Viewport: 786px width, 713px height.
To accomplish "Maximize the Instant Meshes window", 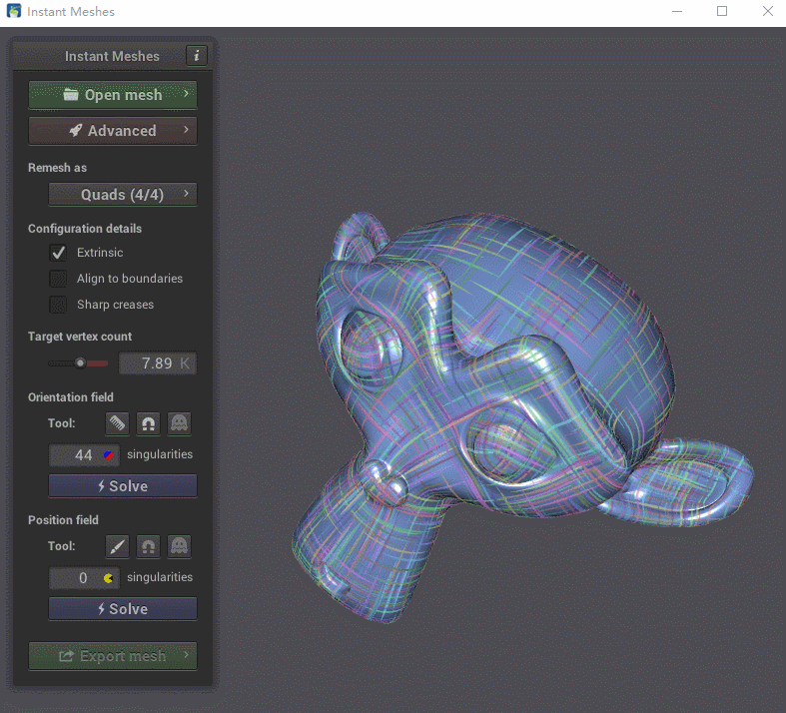I will click(x=722, y=11).
